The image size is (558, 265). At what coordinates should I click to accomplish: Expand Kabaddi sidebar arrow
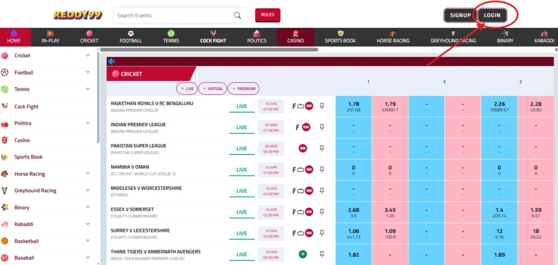click(88, 224)
